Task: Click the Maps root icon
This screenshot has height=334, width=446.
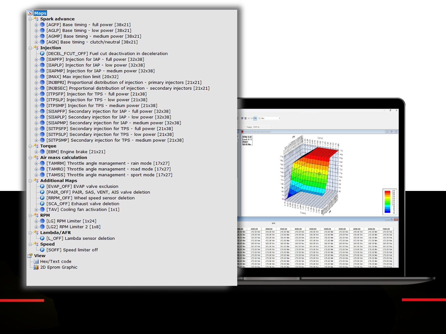Action: pyautogui.click(x=30, y=13)
